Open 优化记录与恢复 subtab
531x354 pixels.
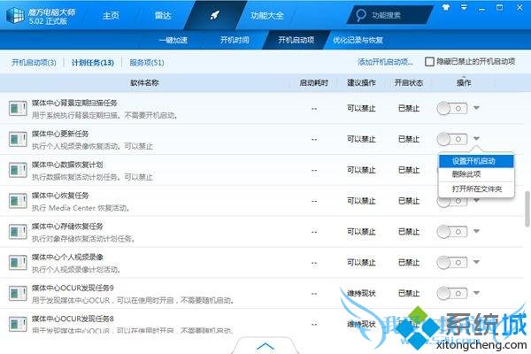[358, 41]
